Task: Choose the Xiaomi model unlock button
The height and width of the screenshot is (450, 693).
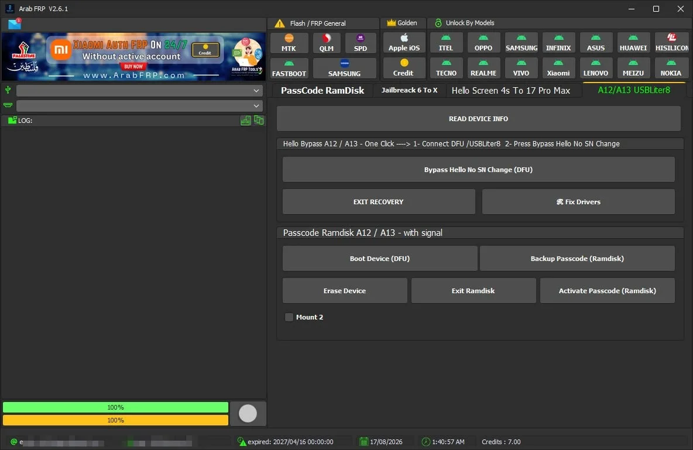Action: point(558,68)
